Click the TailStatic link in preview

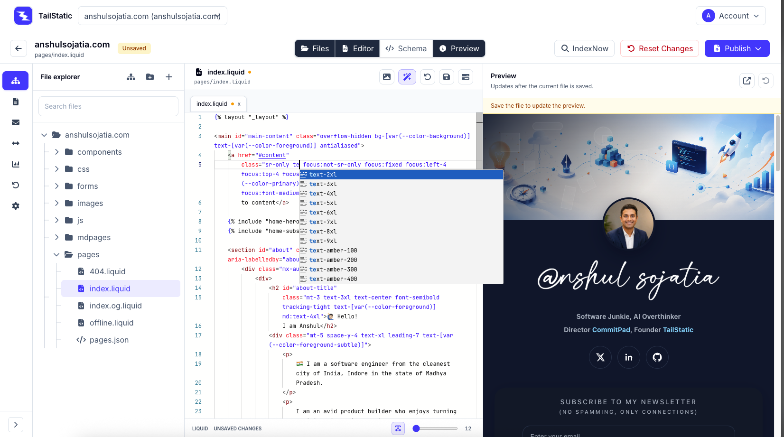(678, 330)
